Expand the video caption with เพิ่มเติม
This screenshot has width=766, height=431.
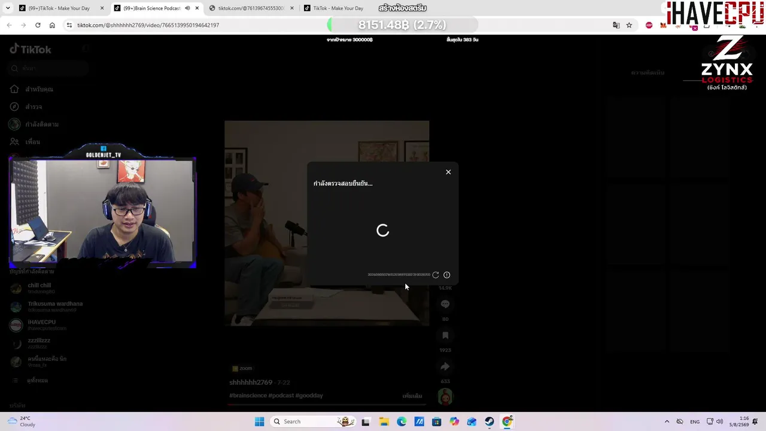[412, 396]
